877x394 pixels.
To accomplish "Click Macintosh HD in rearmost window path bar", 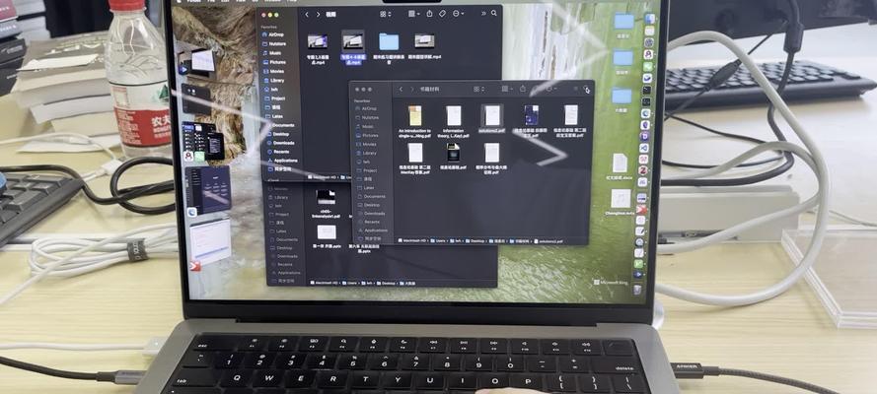I will pyautogui.click(x=324, y=283).
